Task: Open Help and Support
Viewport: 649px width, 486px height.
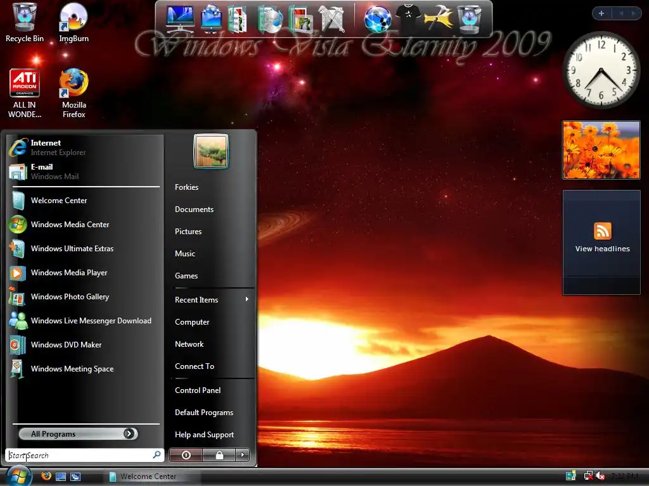Action: [x=205, y=434]
